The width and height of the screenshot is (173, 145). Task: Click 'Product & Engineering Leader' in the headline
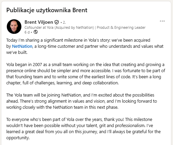tap(121, 27)
